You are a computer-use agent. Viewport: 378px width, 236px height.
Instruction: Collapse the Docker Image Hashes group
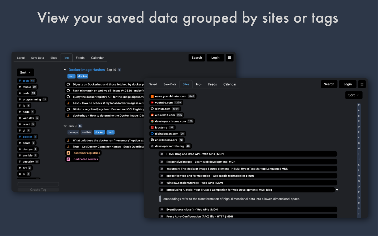65,70
